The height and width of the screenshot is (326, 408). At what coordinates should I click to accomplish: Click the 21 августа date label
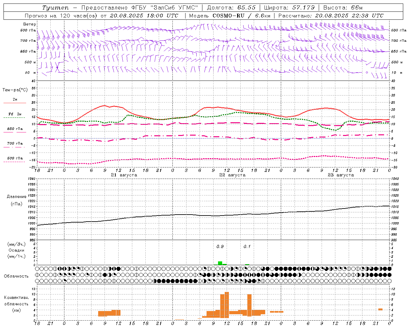124,175
